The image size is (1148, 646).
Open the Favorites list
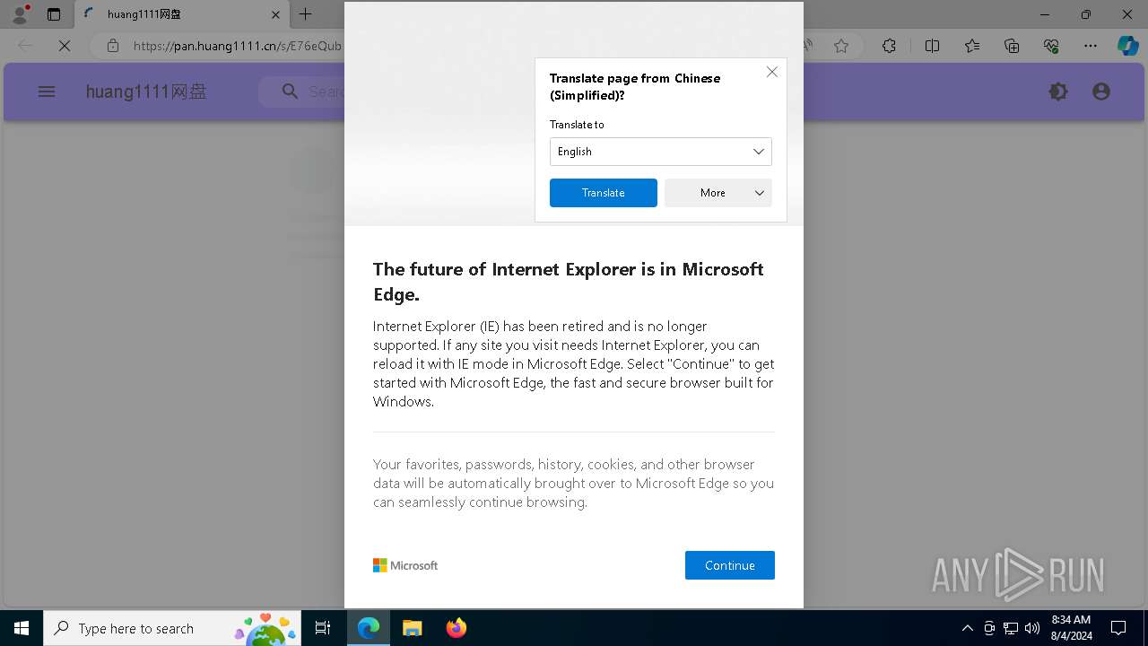(x=972, y=46)
